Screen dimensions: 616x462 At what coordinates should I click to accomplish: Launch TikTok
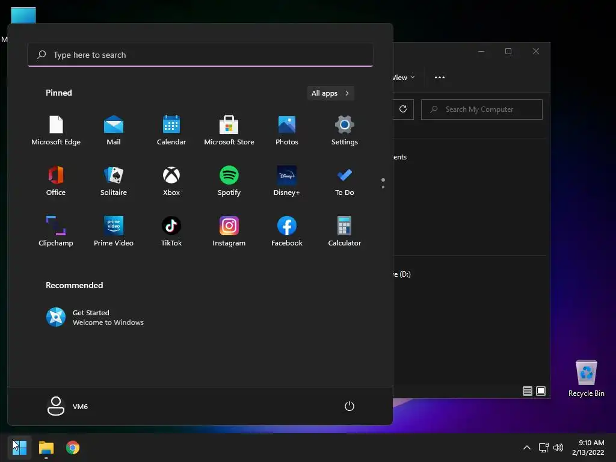pyautogui.click(x=171, y=232)
